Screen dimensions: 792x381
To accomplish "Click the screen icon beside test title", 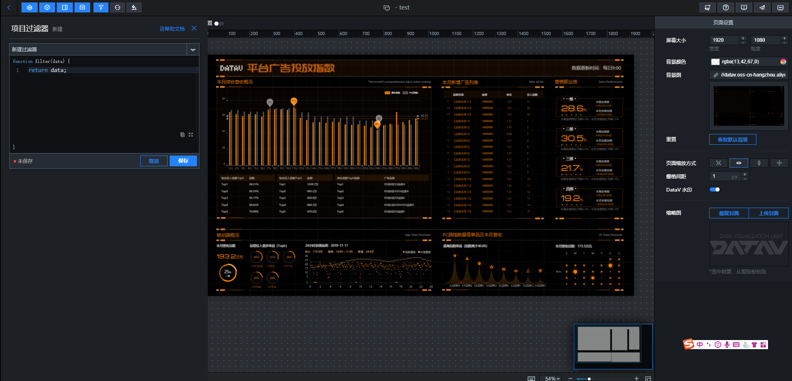I will (x=386, y=8).
